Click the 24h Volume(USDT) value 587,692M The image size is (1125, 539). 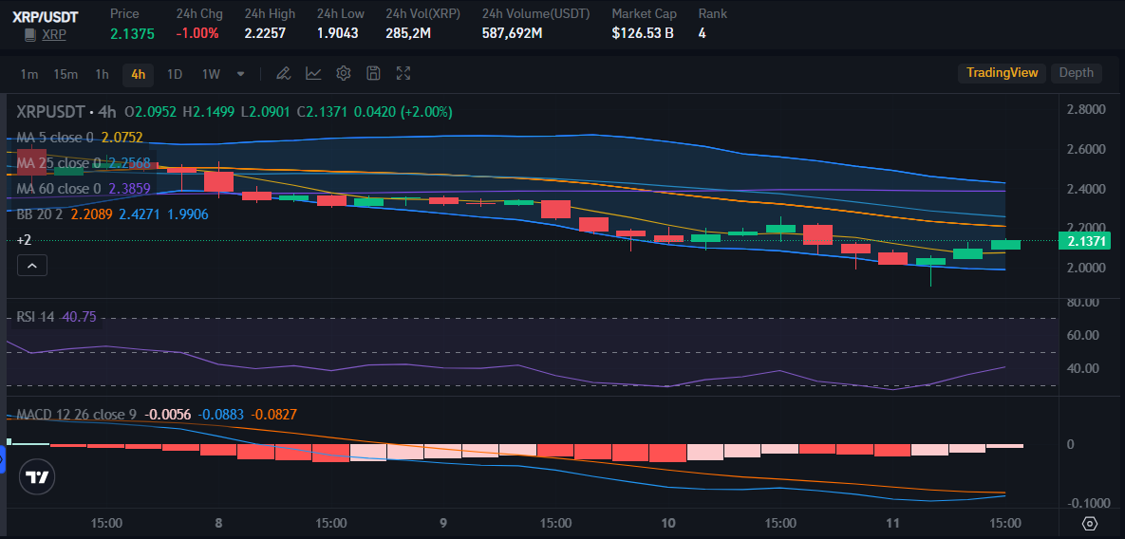click(x=513, y=33)
